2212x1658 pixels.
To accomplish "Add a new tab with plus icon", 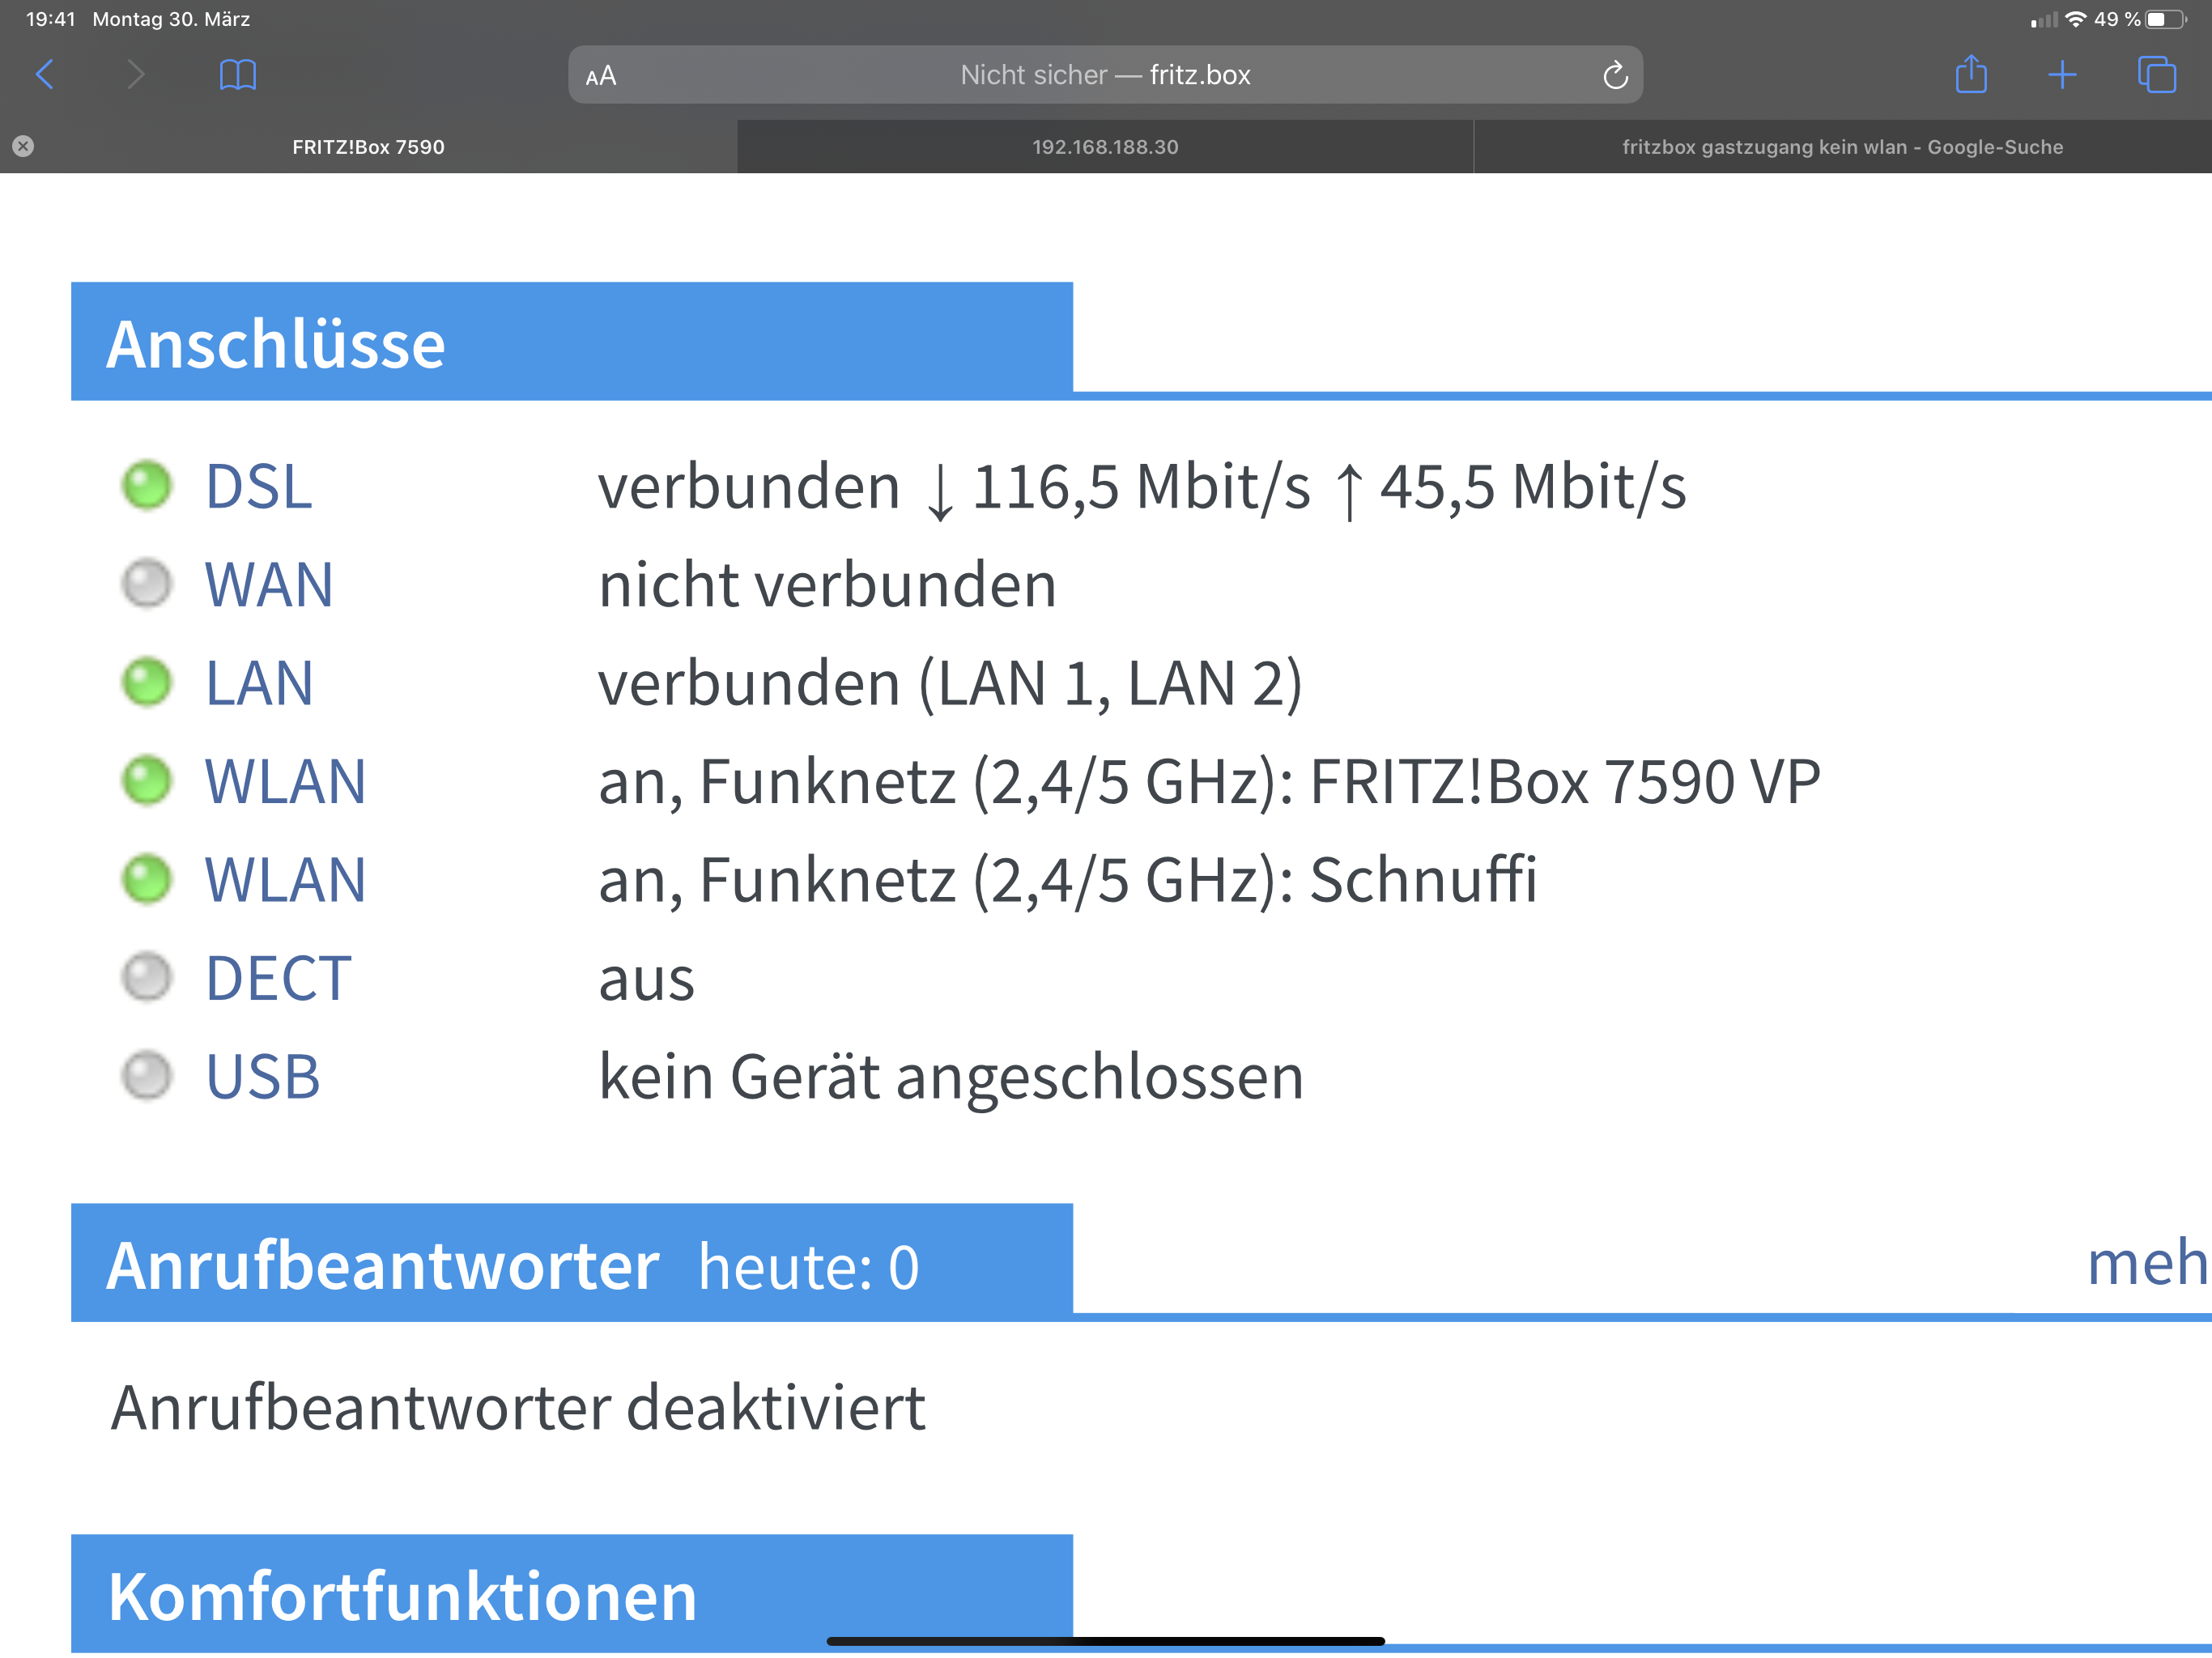I will pyautogui.click(x=2061, y=75).
